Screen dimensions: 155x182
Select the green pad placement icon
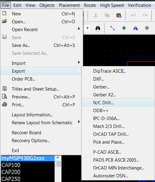(124, 28)
